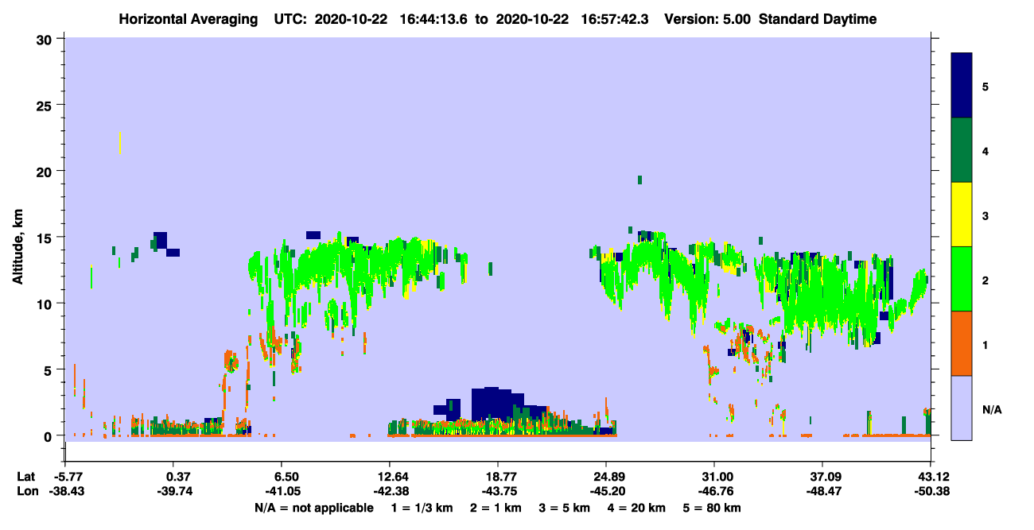The height and width of the screenshot is (530, 1034).
Task: Click the small yellow streak near 22 km altitude
Action: click(x=119, y=143)
